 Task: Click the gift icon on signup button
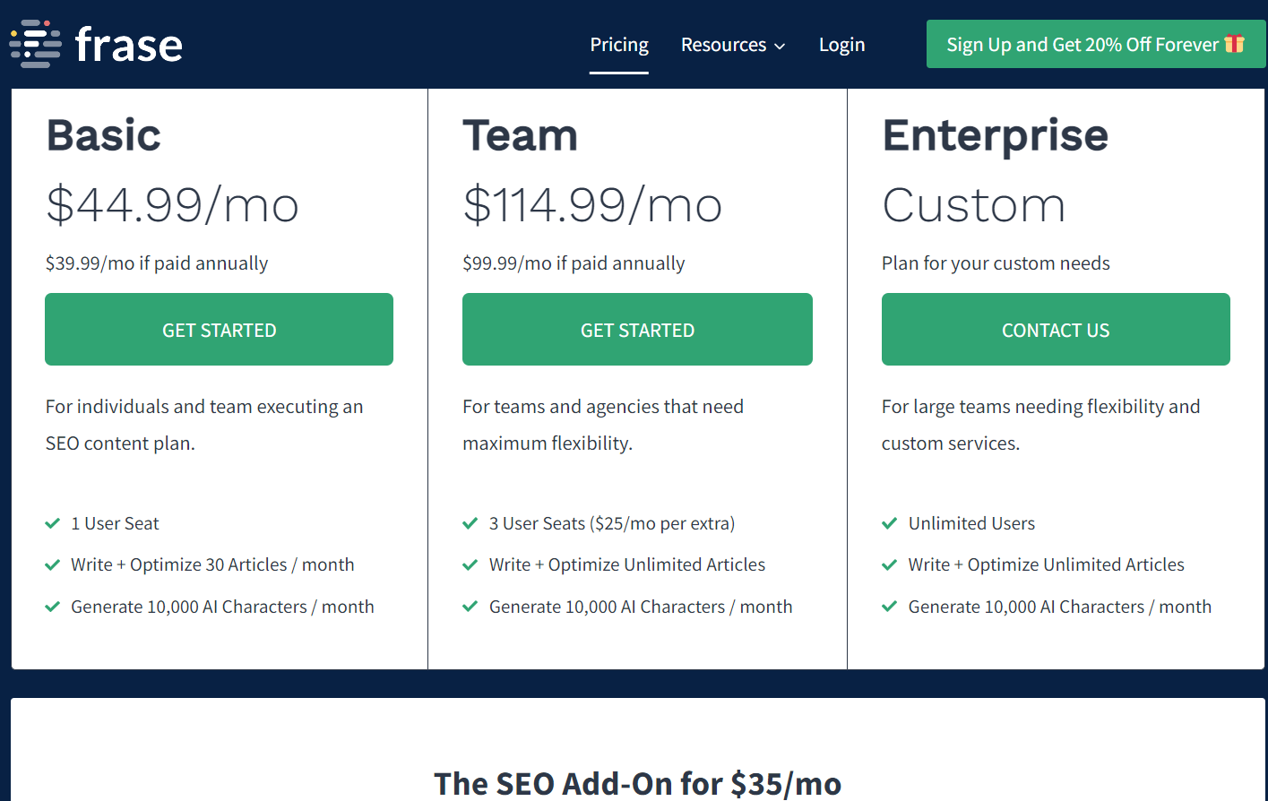coord(1234,44)
